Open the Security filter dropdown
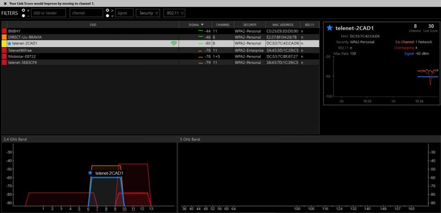 point(147,13)
